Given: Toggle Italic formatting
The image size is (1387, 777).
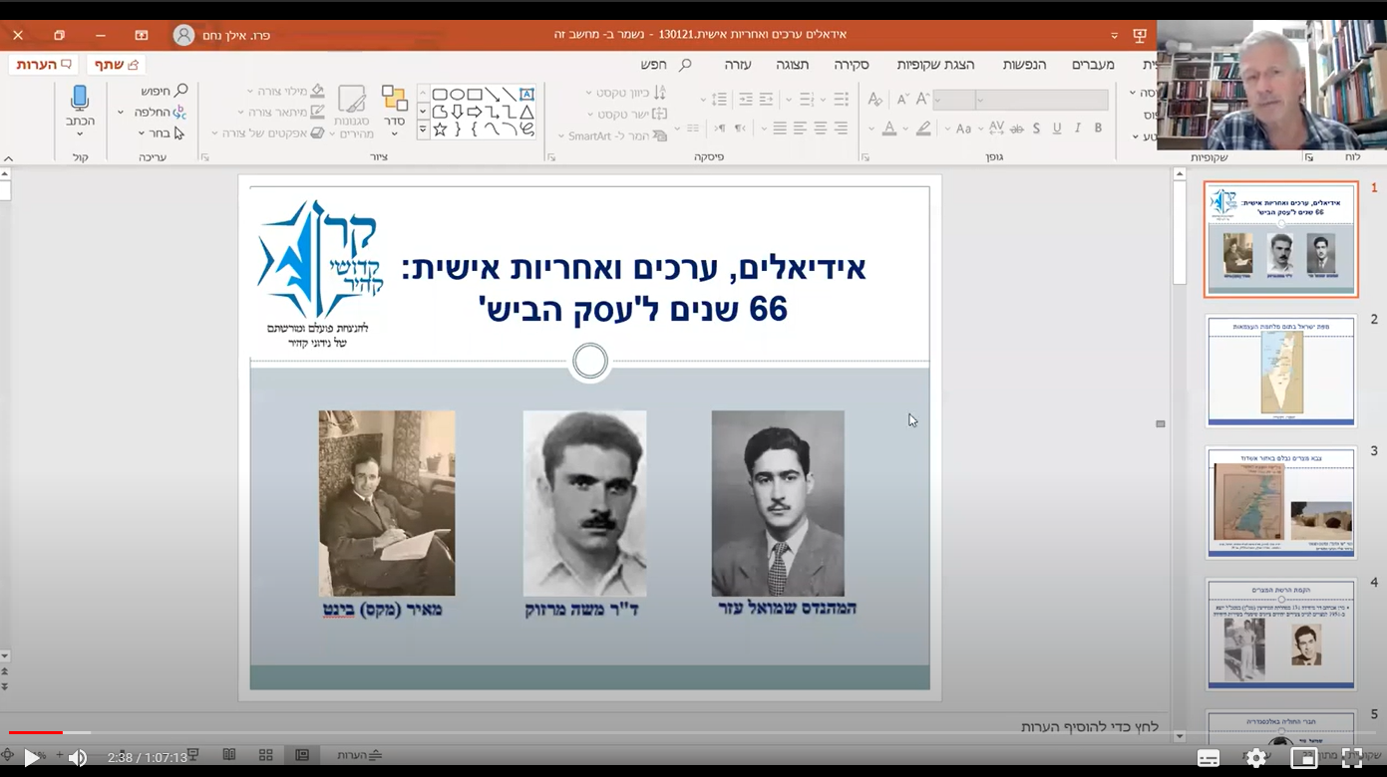Looking at the screenshot, I should pyautogui.click(x=1078, y=129).
